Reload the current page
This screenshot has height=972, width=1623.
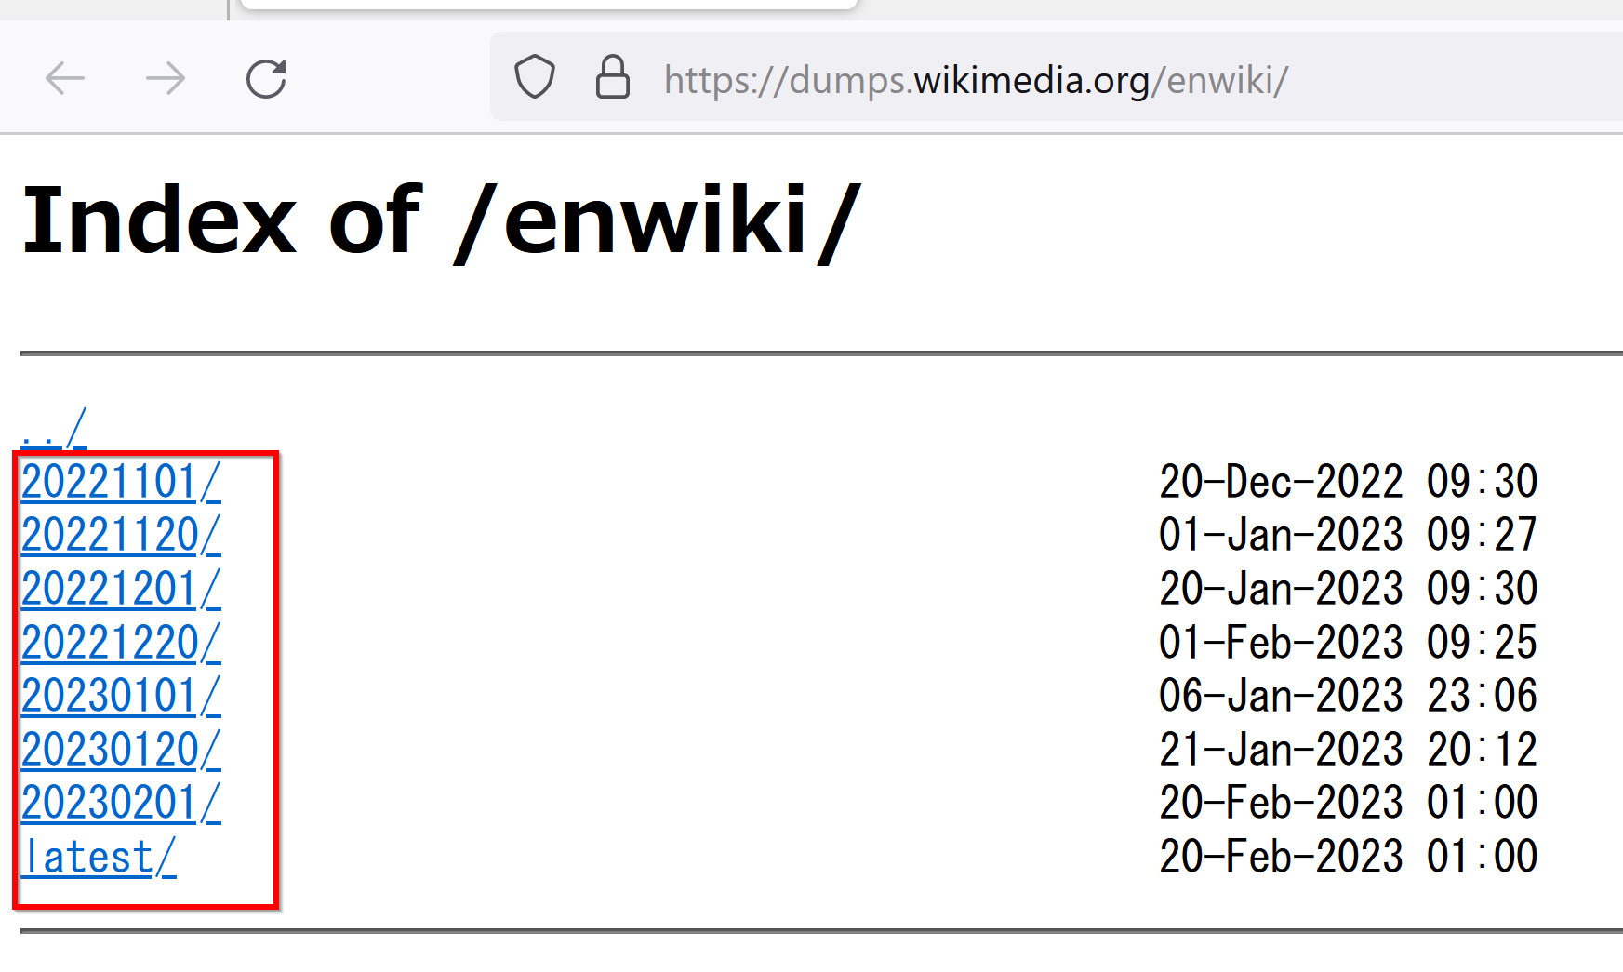[266, 79]
